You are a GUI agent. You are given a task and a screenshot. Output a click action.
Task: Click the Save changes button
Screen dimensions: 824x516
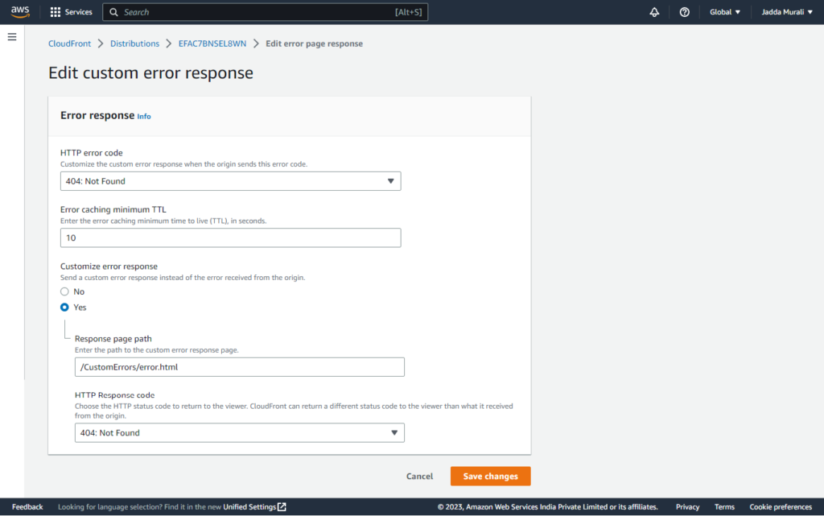[490, 476]
